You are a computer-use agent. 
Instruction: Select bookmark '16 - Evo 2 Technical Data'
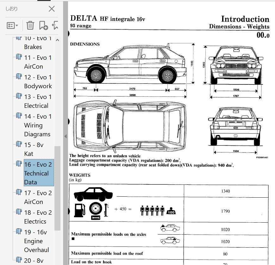point(39,173)
